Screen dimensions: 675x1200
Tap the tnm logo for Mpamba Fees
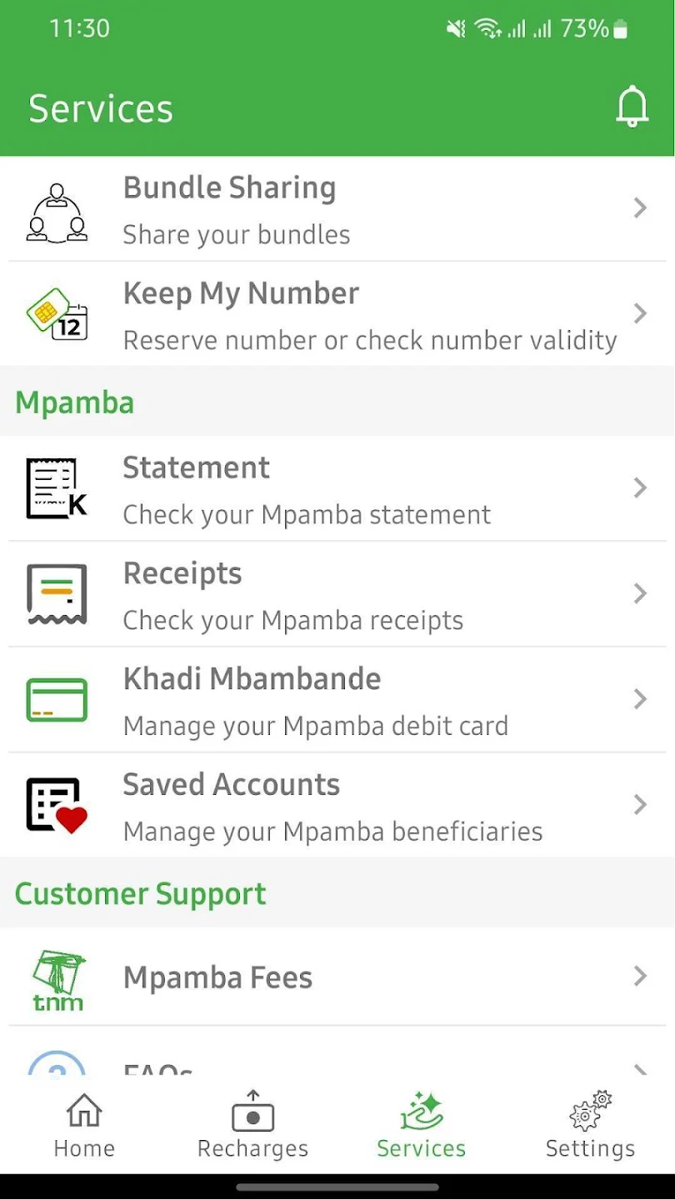tap(57, 978)
